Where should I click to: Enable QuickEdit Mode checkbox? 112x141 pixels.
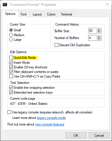[11, 58]
